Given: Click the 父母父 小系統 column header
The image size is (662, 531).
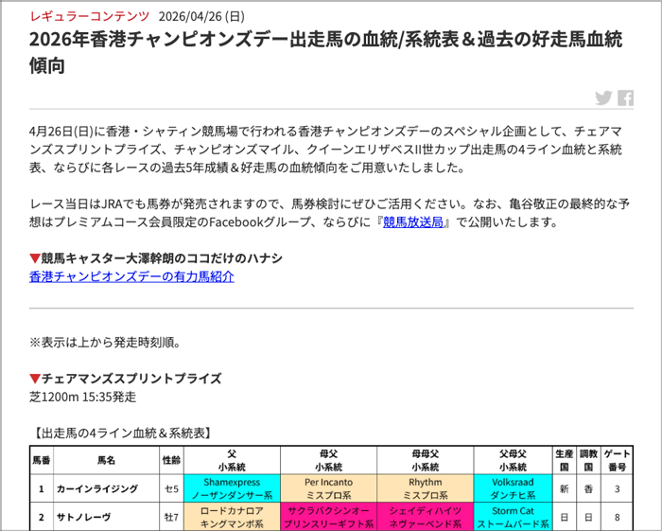Looking at the screenshot, I should coord(513,460).
